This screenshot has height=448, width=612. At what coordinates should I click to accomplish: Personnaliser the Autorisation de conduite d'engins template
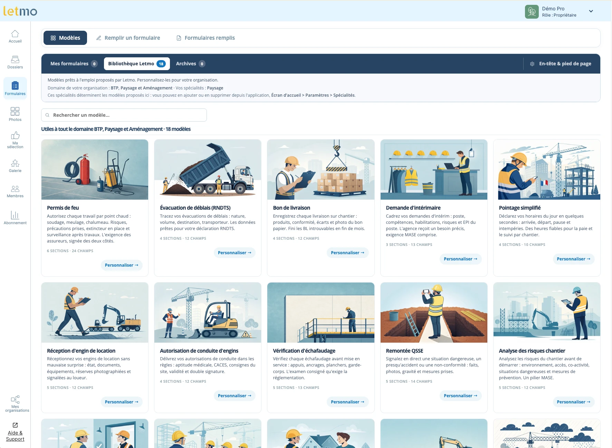coord(235,396)
